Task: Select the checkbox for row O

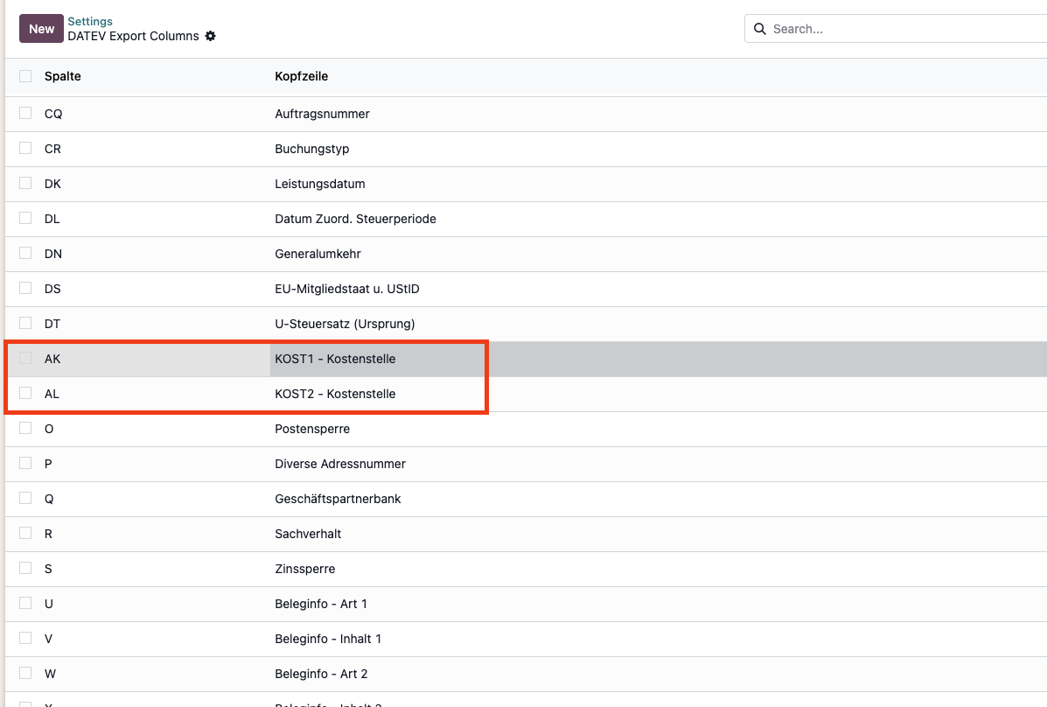Action: click(x=25, y=429)
